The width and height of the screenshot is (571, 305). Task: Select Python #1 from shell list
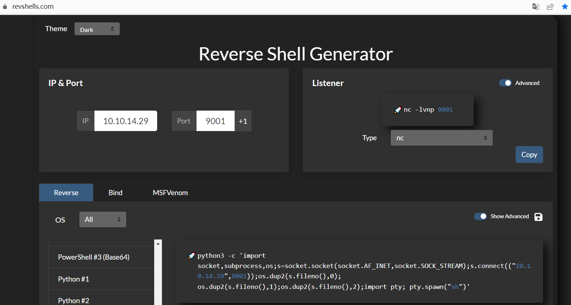click(x=101, y=279)
